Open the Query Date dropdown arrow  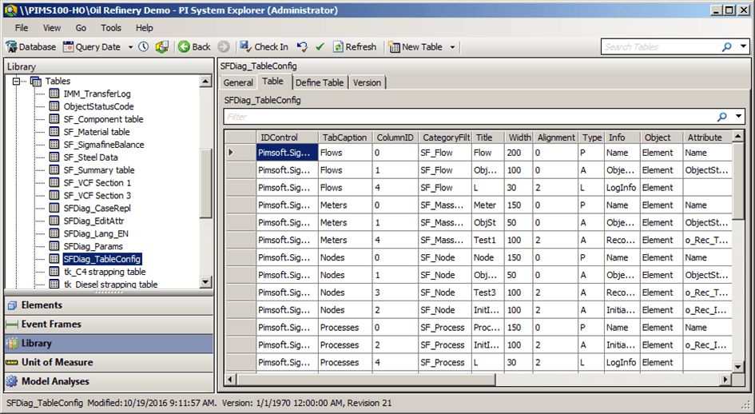(130, 47)
